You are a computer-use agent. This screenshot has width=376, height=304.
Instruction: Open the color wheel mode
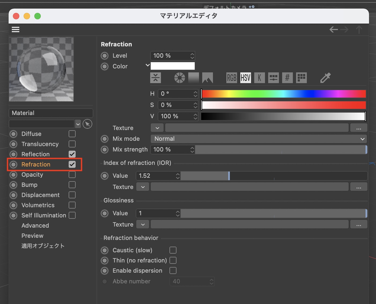[x=179, y=78]
